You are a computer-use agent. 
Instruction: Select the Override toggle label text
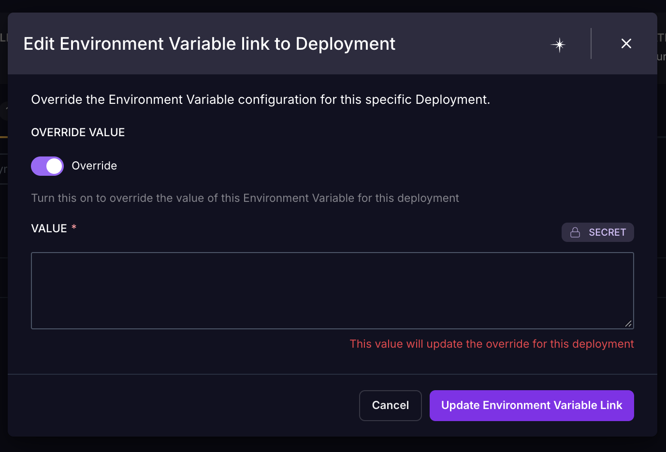[x=94, y=166]
